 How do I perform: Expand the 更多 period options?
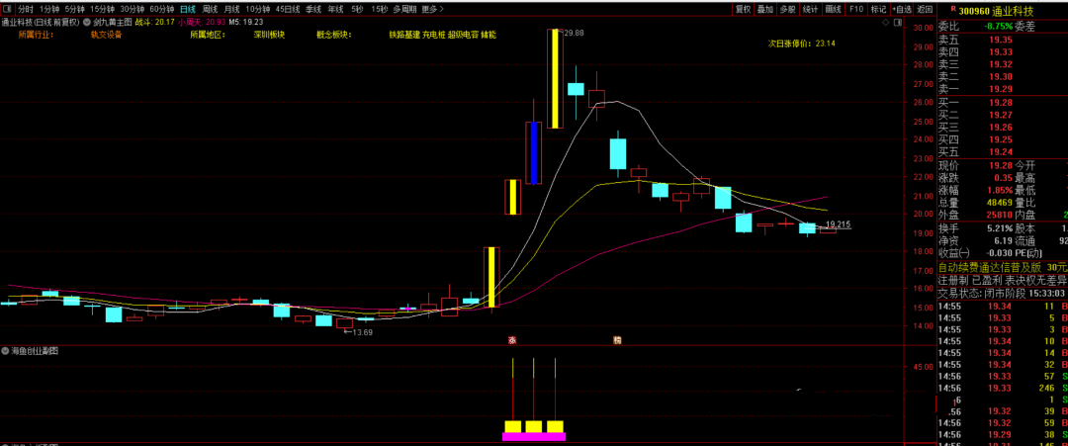(431, 9)
